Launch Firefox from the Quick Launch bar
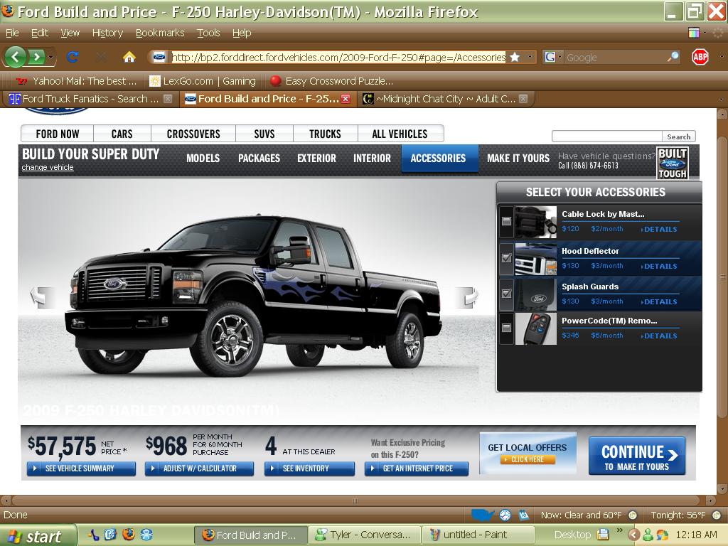This screenshot has width=728, height=546. (129, 535)
